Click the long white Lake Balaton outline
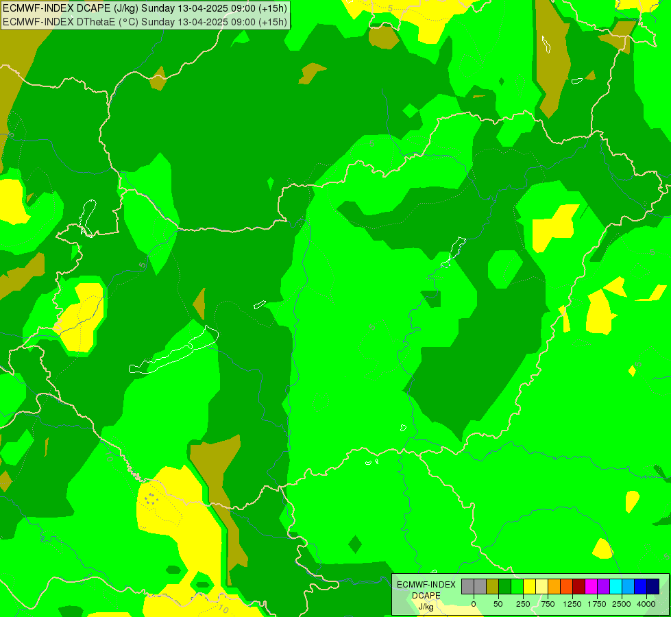Viewport: 671px width, 617px height. 173,351
